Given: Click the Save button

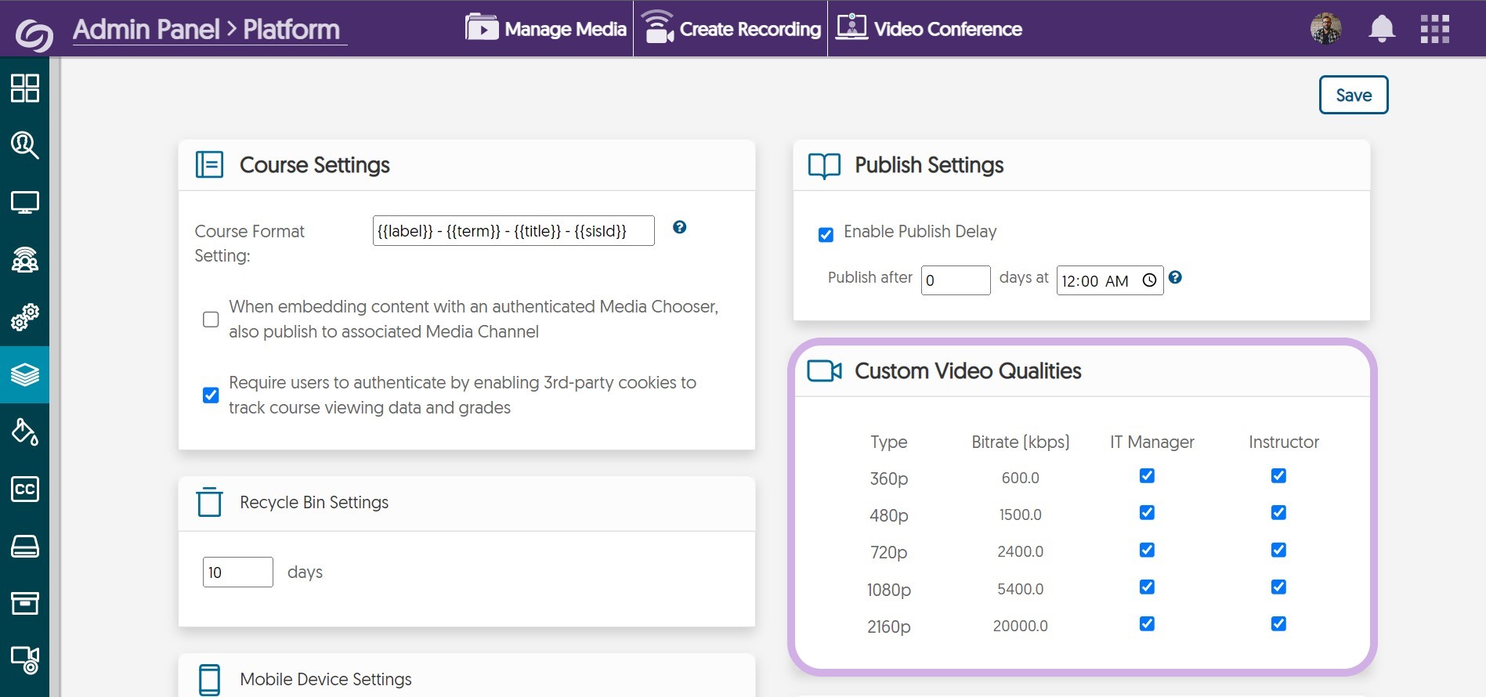Looking at the screenshot, I should 1353,95.
